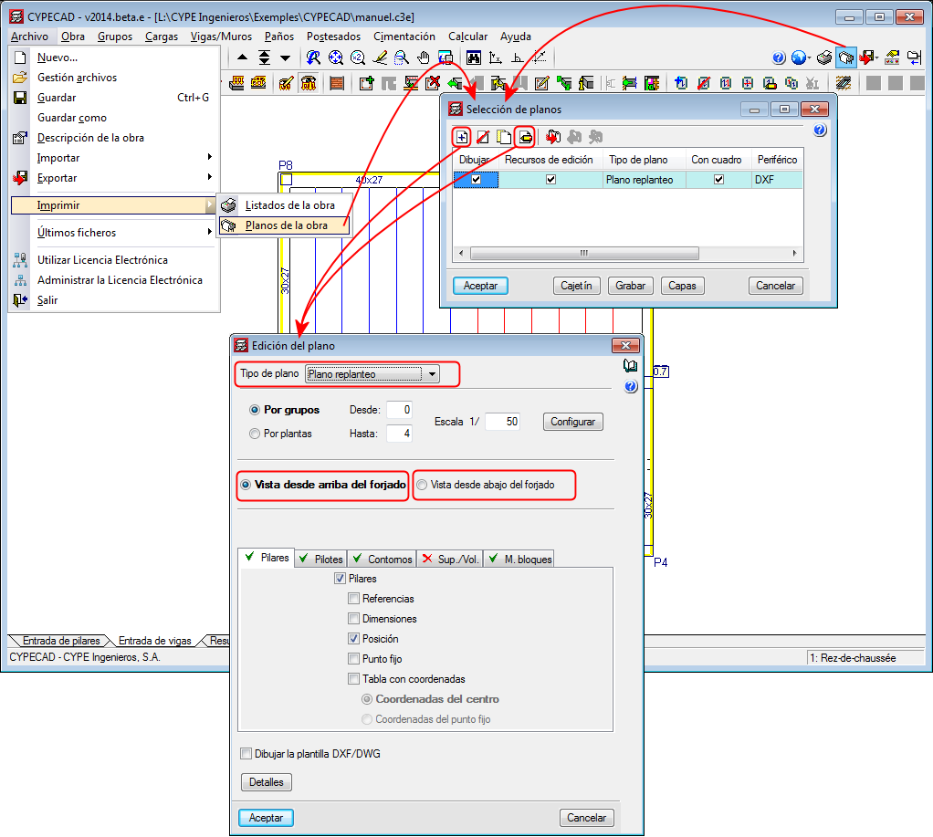Select the Por plantas radio button

(x=255, y=434)
